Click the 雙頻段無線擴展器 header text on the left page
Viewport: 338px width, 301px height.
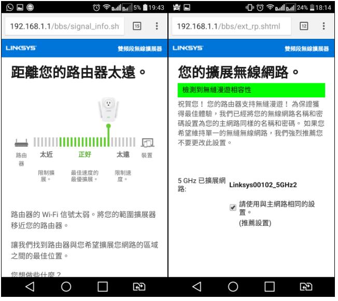pyautogui.click(x=140, y=49)
